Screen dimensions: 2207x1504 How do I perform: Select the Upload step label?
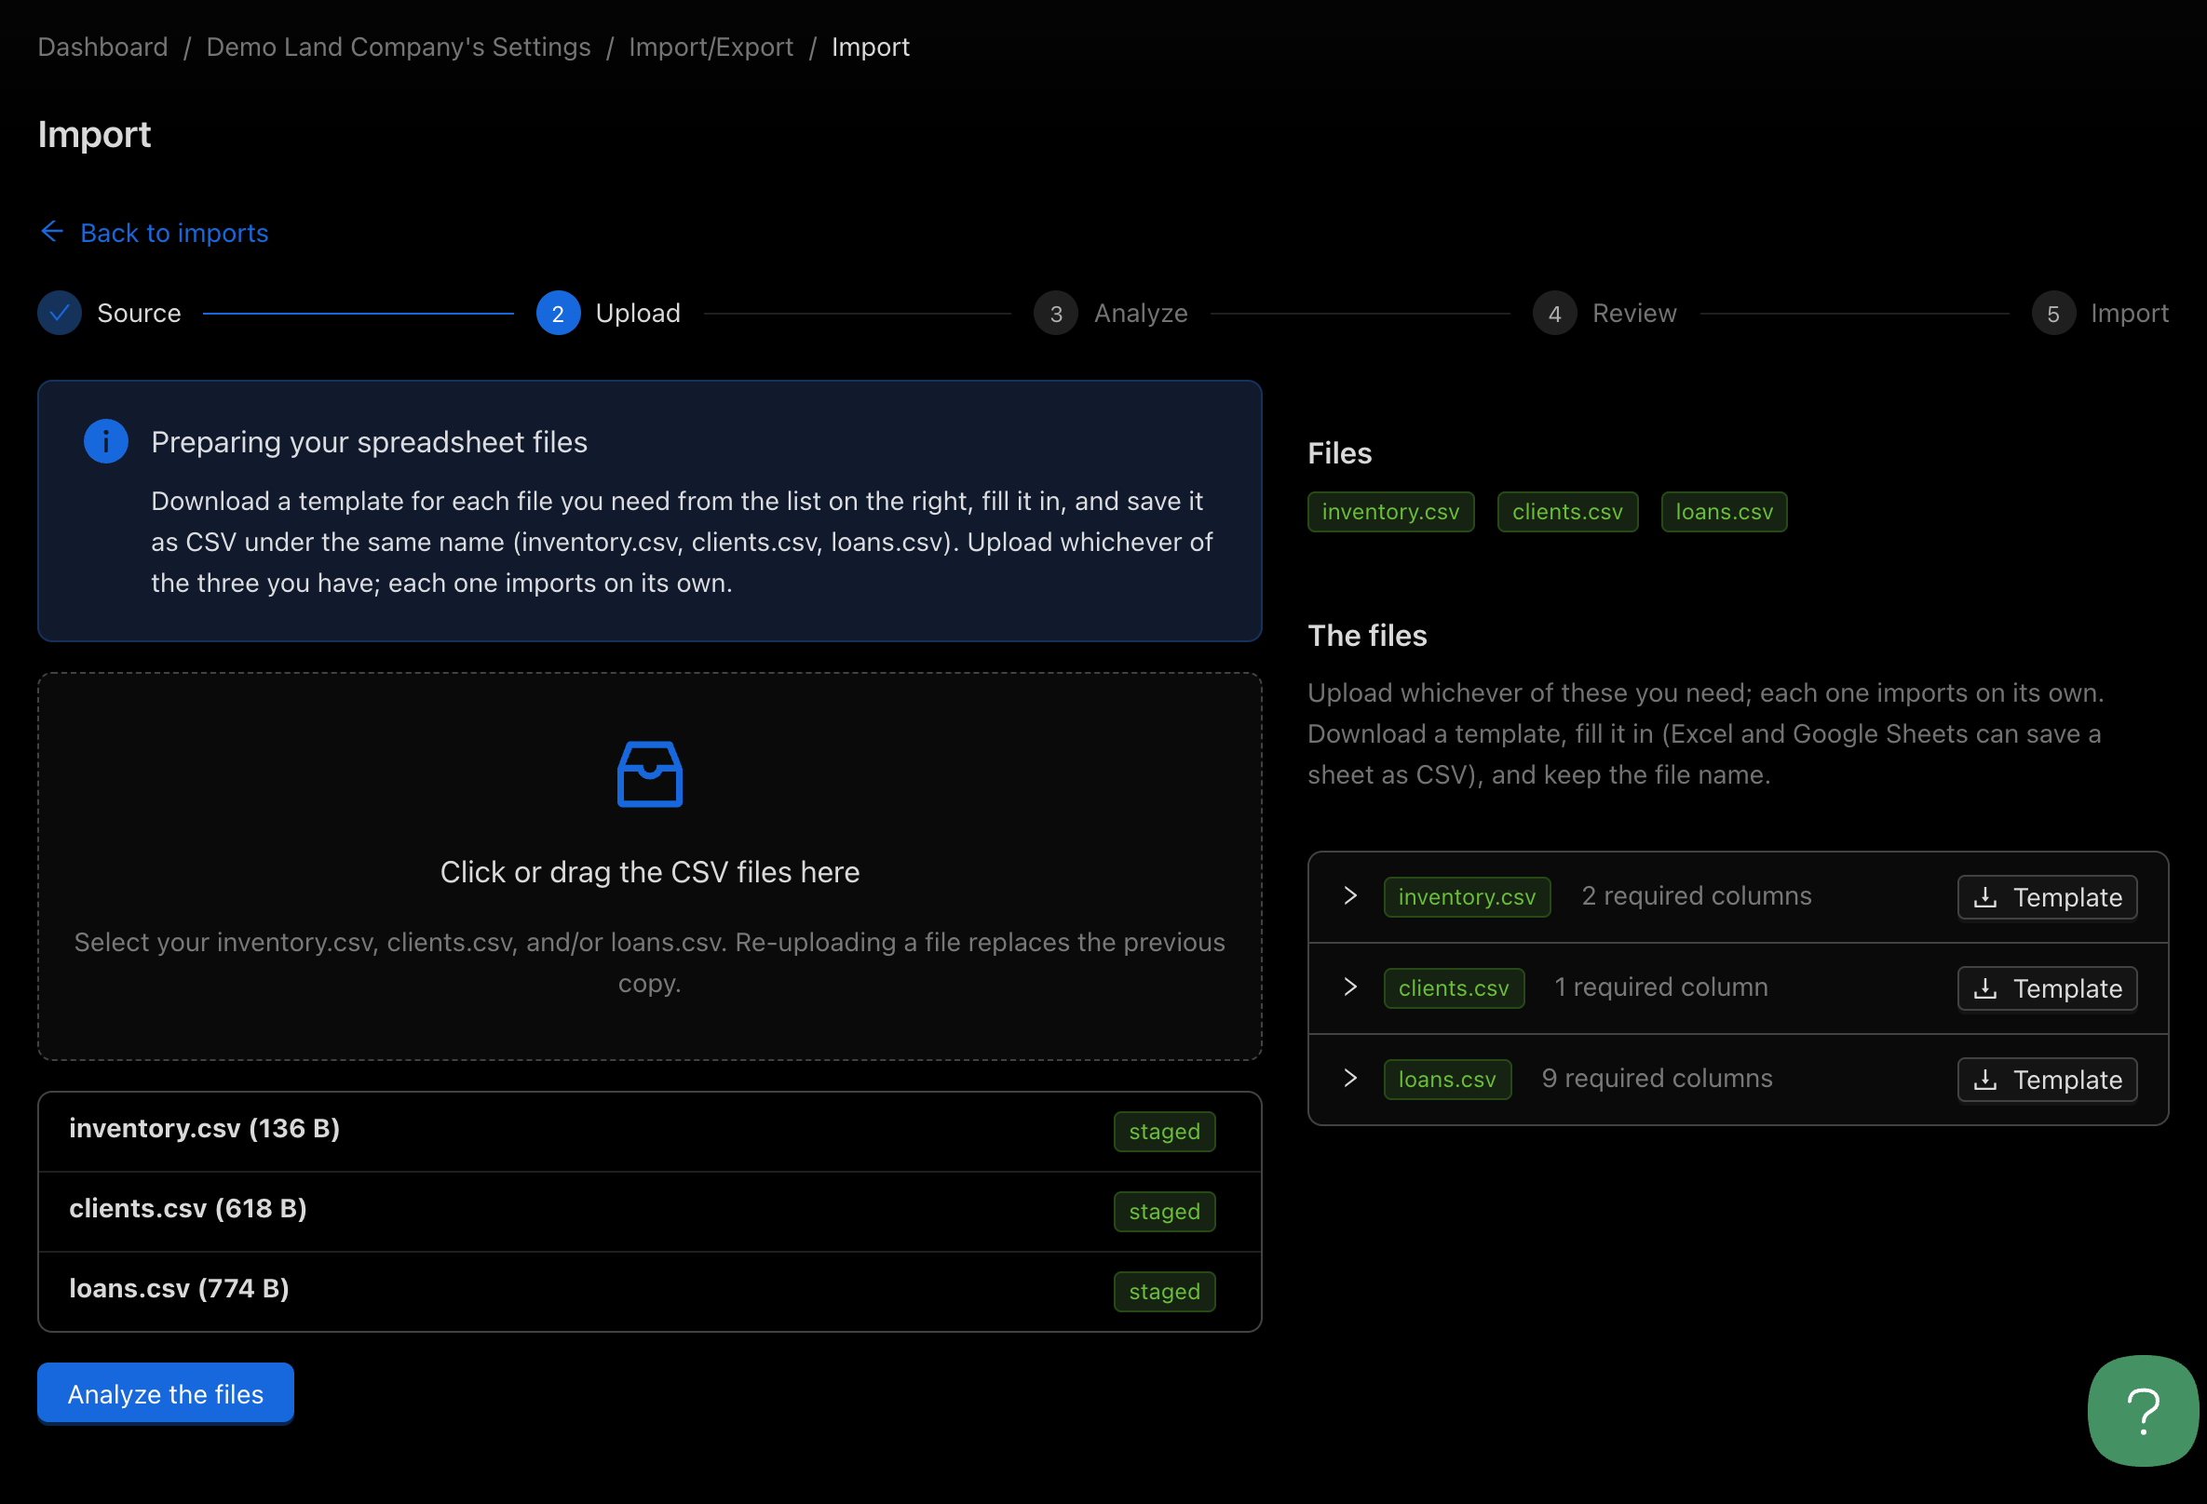pos(638,313)
